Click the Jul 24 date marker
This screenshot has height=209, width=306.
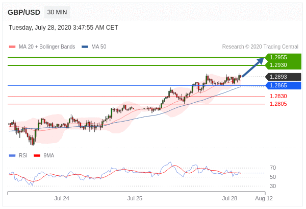pyautogui.click(x=62, y=198)
